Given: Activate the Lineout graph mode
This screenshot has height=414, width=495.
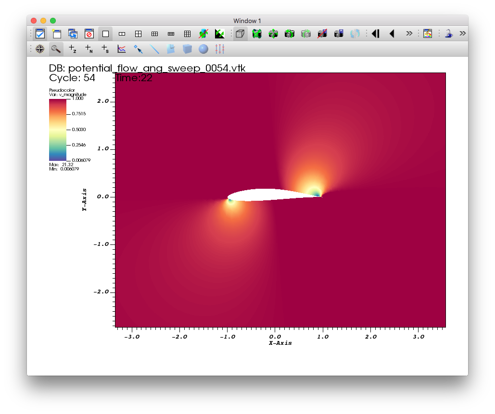Looking at the screenshot, I should click(122, 49).
